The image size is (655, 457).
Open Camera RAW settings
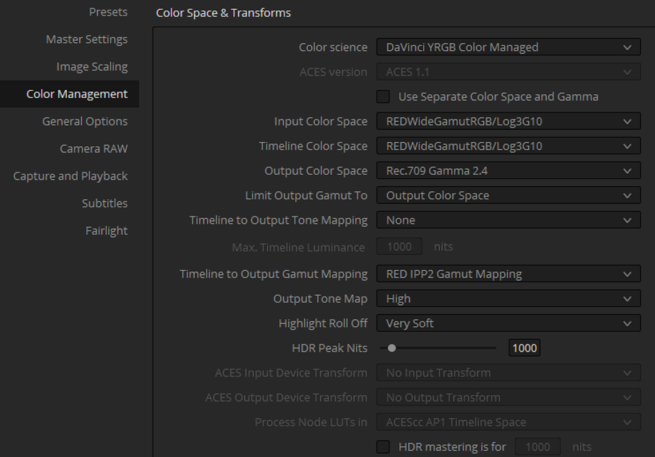(94, 149)
